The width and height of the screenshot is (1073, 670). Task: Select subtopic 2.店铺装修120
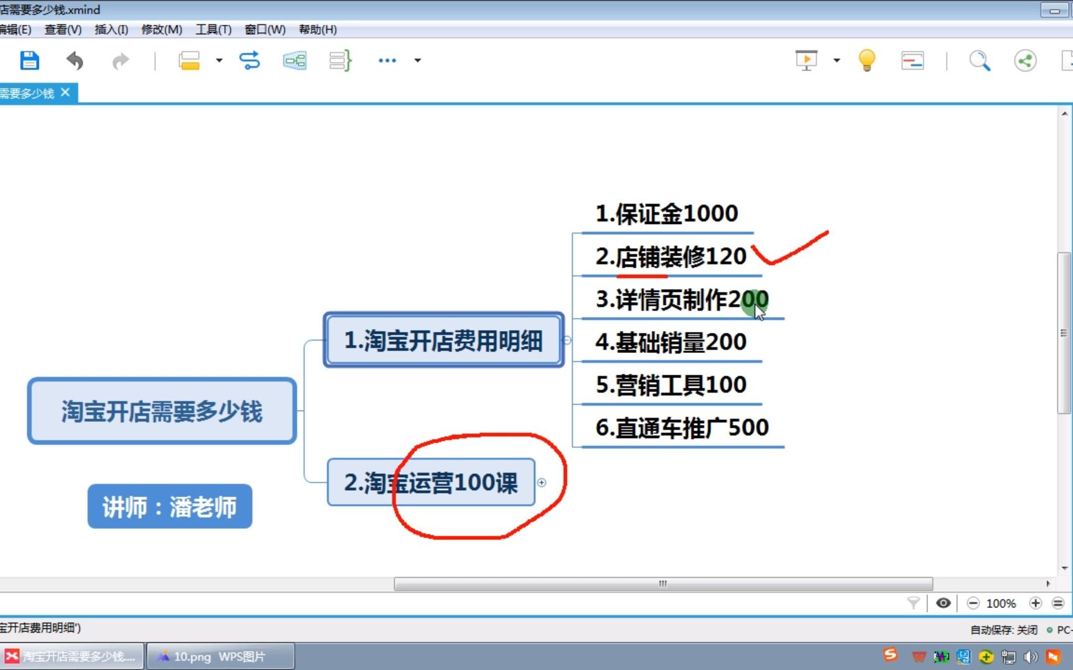(671, 256)
